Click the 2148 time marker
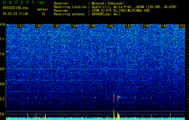The width and height of the screenshot is (189, 120). pos(145,26)
